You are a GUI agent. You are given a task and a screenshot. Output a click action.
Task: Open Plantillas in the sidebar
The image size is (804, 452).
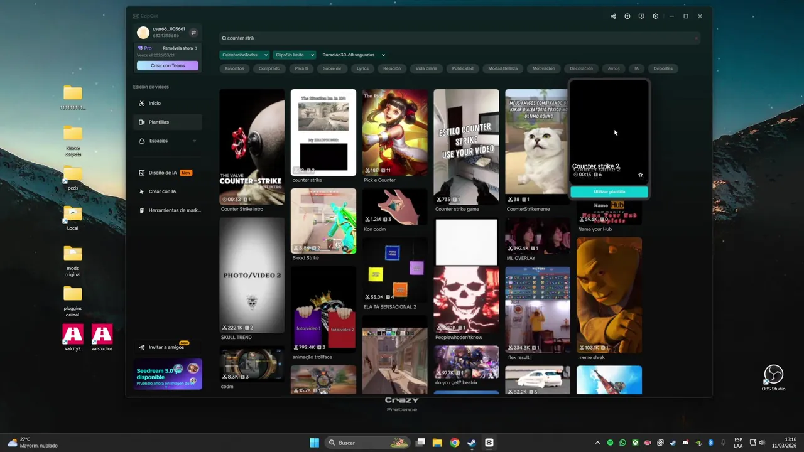pyautogui.click(x=167, y=122)
